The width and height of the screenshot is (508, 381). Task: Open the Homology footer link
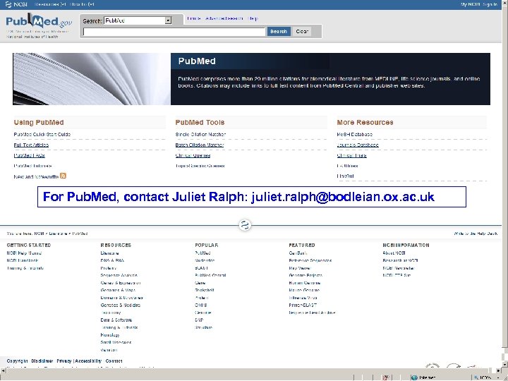click(x=110, y=335)
